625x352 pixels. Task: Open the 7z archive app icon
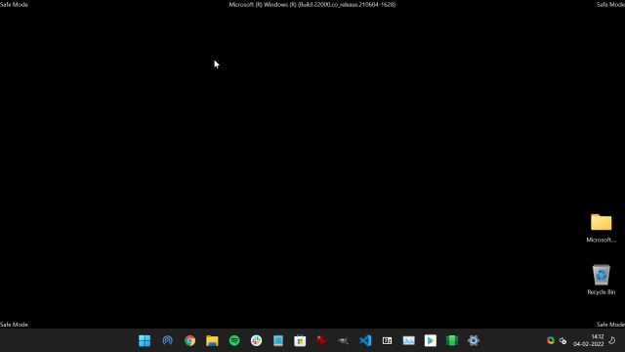point(387,340)
